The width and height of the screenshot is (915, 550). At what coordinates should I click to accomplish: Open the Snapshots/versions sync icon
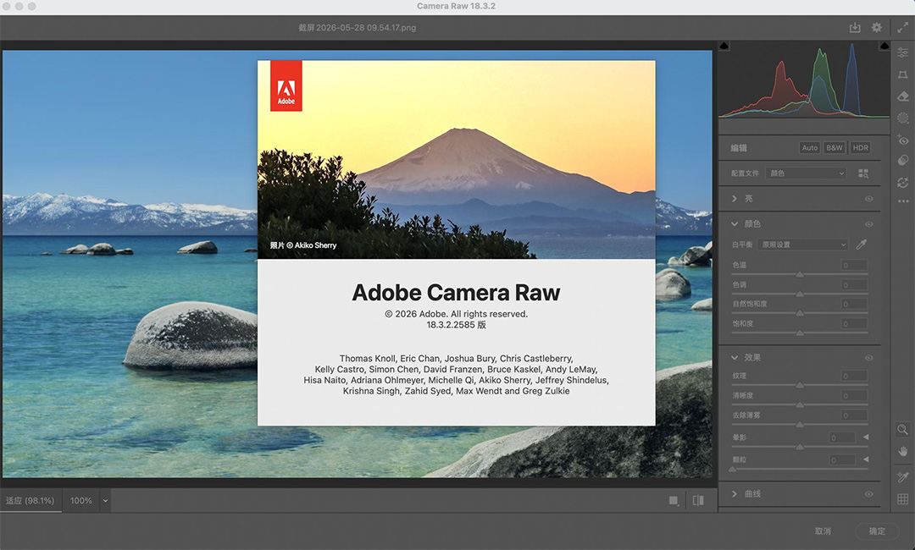(x=903, y=183)
